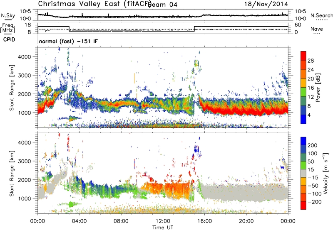Click the dotted line sample under N.Search

point(322,20)
